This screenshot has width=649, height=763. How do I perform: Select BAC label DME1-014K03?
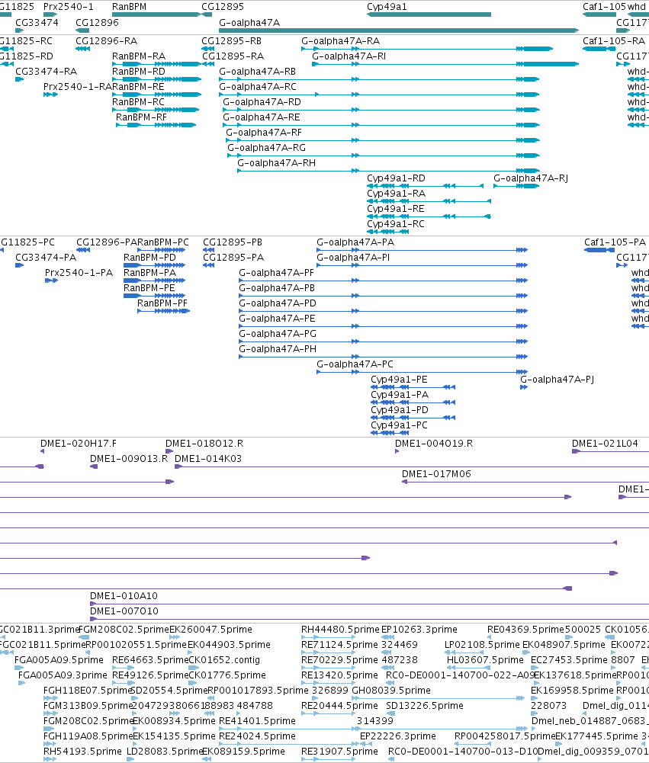pos(208,459)
